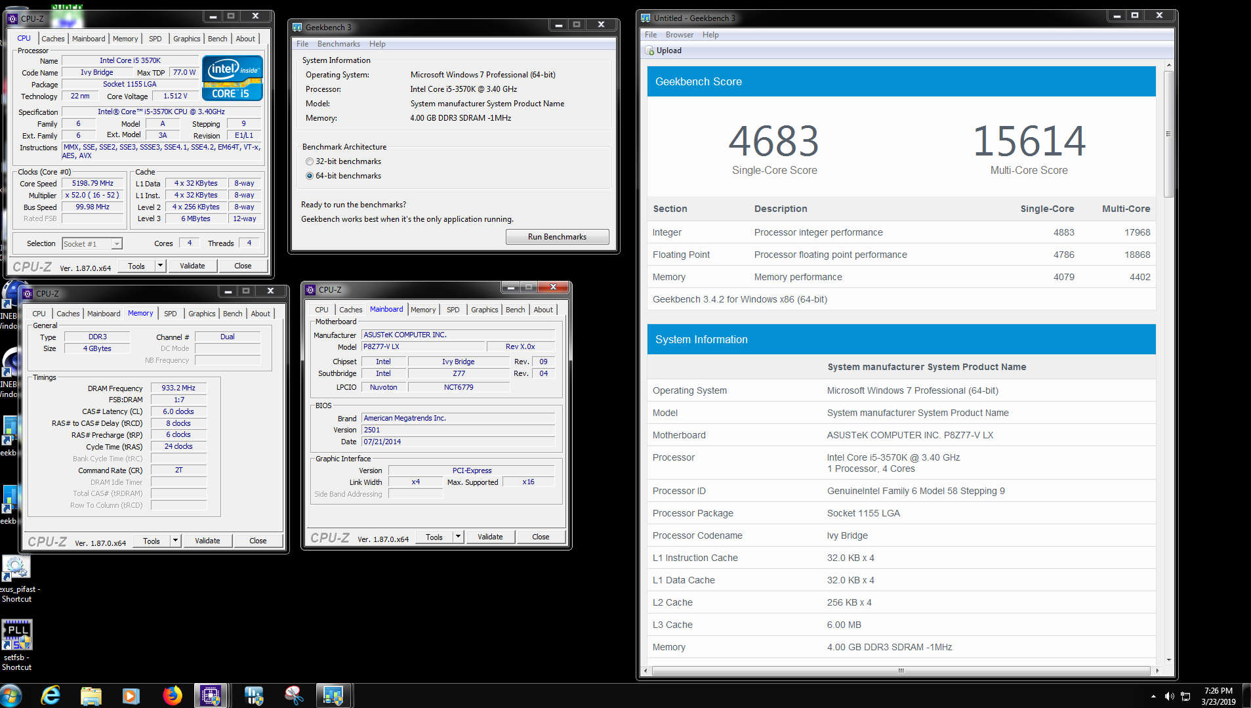1251x708 pixels.
Task: Click title bar icon of CPU-Z Mainboard window
Action: [310, 289]
